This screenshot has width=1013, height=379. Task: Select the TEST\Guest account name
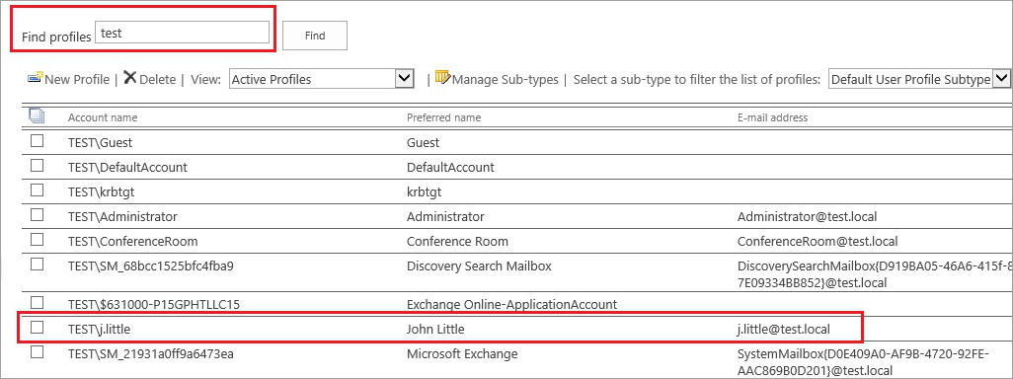point(100,143)
